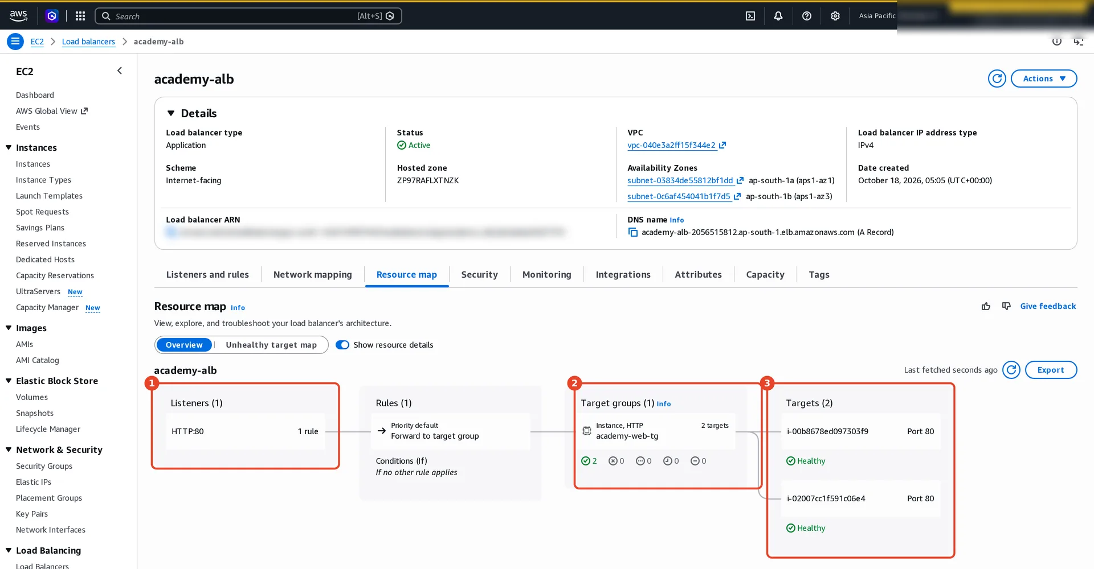Collapse the Images nav section
This screenshot has height=569, width=1094.
click(9, 328)
